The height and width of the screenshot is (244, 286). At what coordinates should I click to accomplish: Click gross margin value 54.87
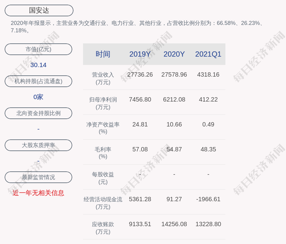tap(174, 149)
